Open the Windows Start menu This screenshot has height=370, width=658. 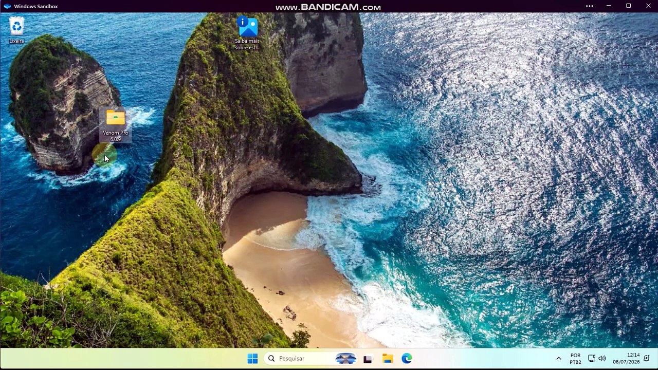tap(252, 359)
